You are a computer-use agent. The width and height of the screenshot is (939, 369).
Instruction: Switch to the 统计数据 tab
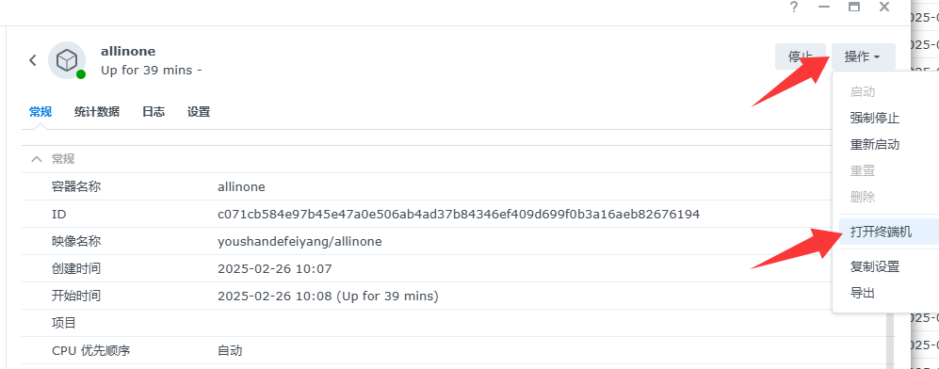pyautogui.click(x=97, y=112)
